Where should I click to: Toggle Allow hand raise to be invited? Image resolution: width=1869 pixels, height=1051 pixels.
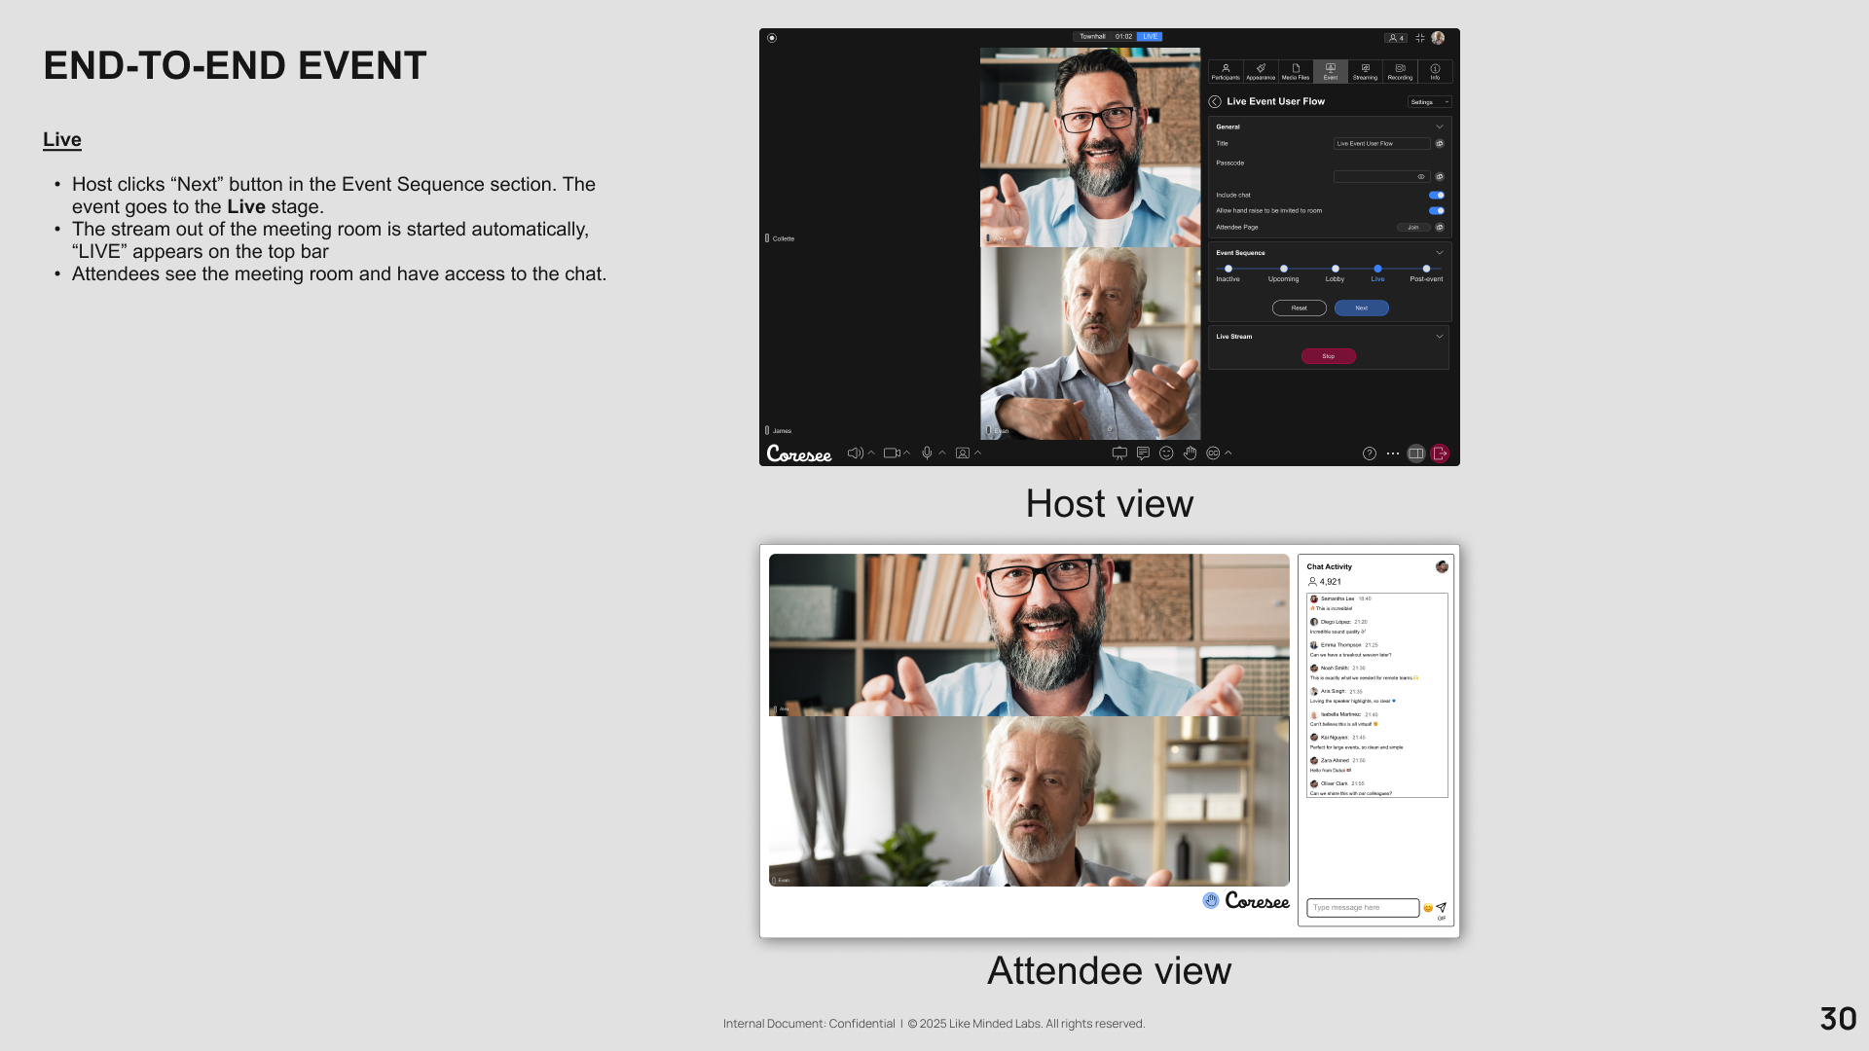[x=1437, y=211]
